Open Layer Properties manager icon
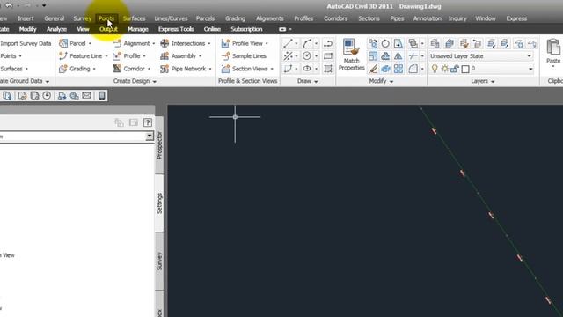The image size is (563, 317). 435,43
